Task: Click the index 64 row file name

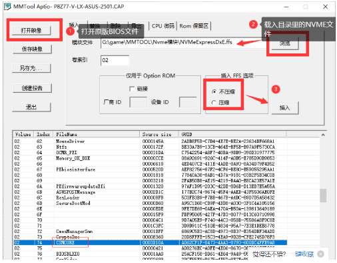Action: click(x=67, y=152)
